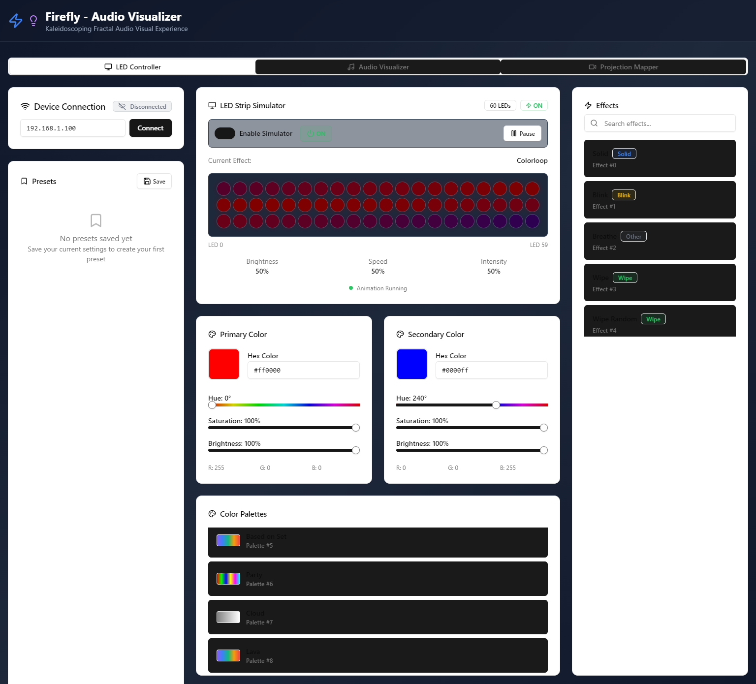Save current settings as preset
This screenshot has width=756, height=684.
point(155,181)
